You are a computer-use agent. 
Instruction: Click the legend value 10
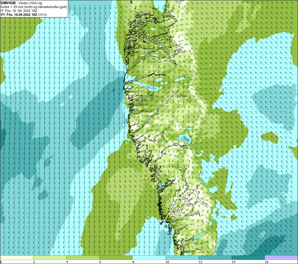(x=167, y=262)
